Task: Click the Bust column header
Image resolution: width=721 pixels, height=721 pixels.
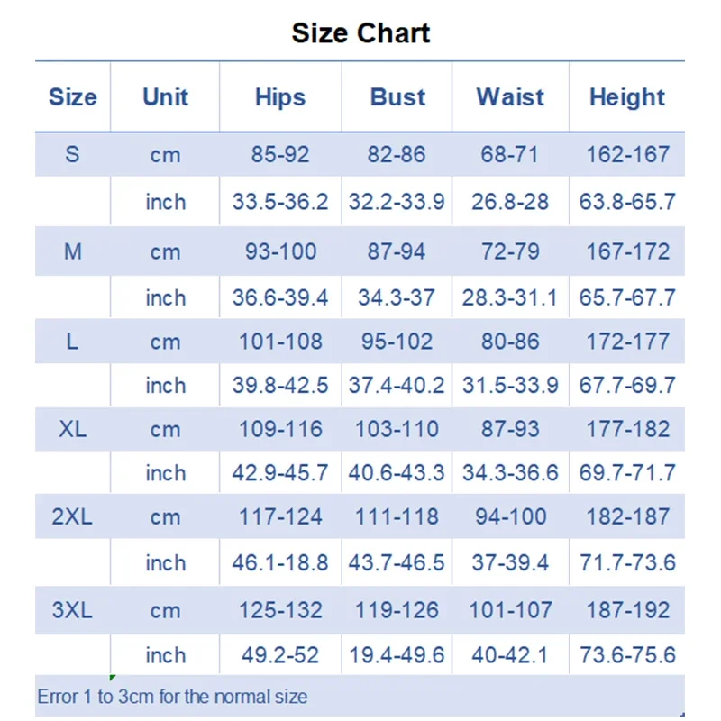Action: 397,97
